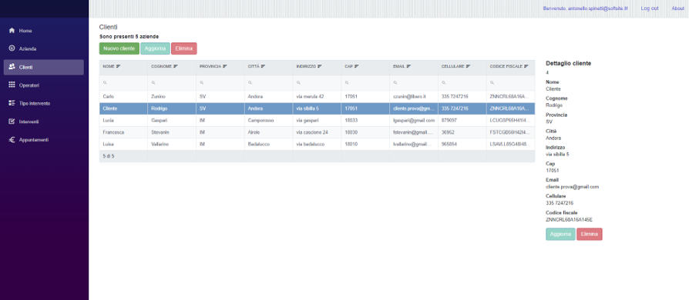Focus the EMAIL filter search field

coord(414,82)
